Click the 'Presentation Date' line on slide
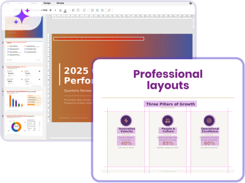The image size is (245, 183). point(79,100)
